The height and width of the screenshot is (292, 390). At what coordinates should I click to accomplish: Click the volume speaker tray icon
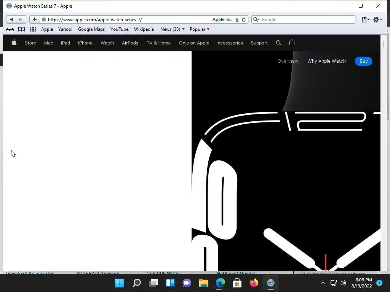click(343, 283)
